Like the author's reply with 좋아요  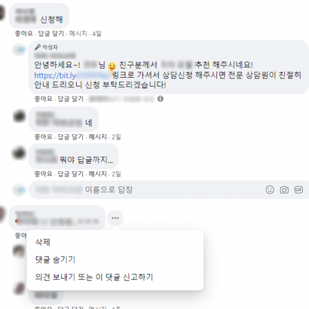(x=43, y=99)
